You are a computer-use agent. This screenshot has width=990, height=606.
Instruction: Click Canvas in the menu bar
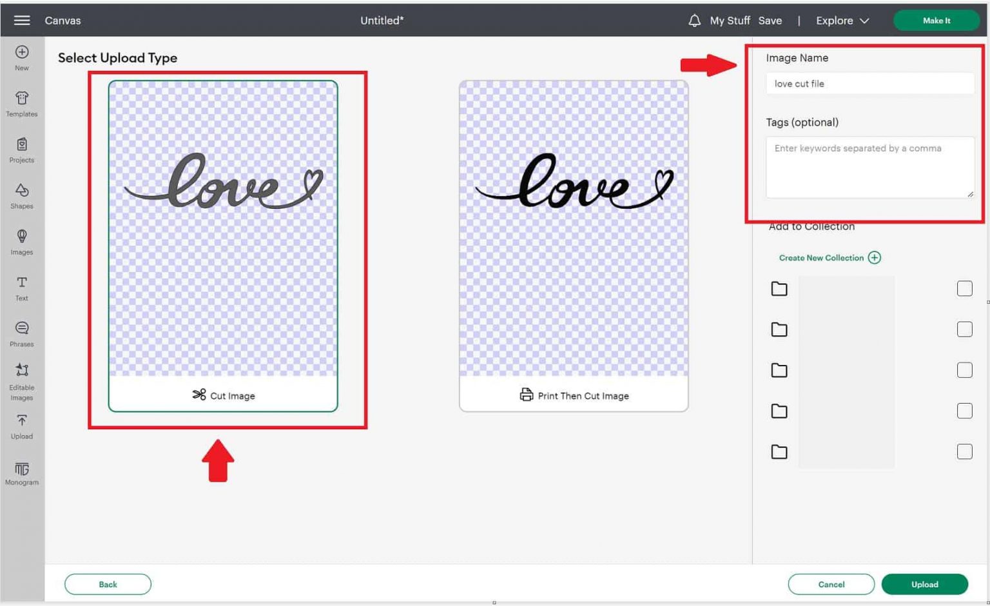[x=63, y=20]
